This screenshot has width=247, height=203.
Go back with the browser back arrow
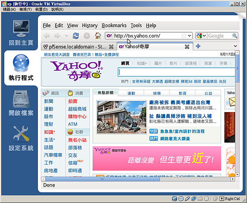(47, 36)
